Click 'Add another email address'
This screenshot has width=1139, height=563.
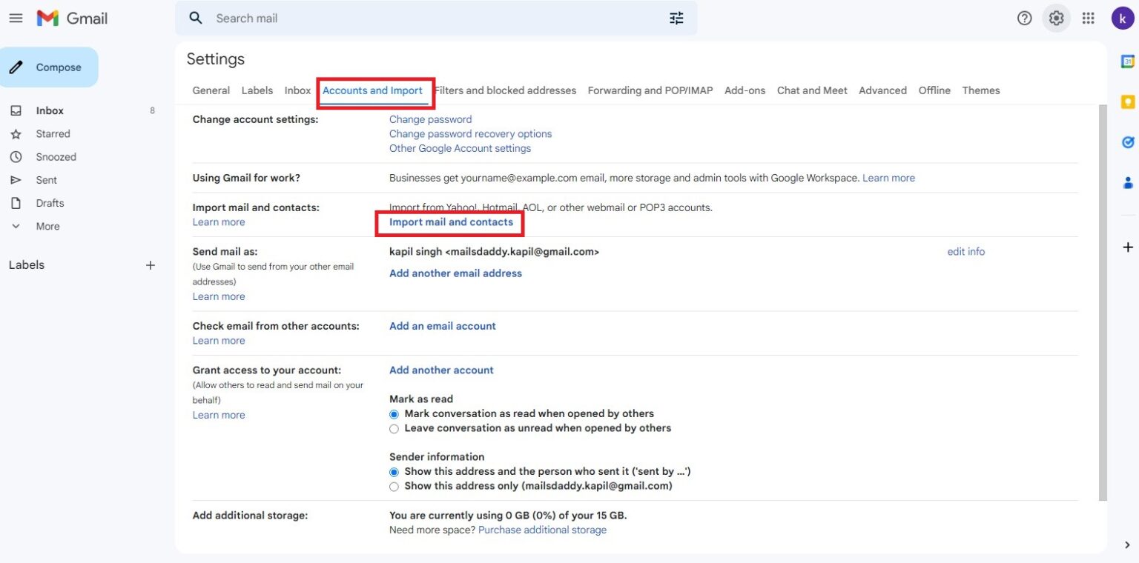(455, 273)
